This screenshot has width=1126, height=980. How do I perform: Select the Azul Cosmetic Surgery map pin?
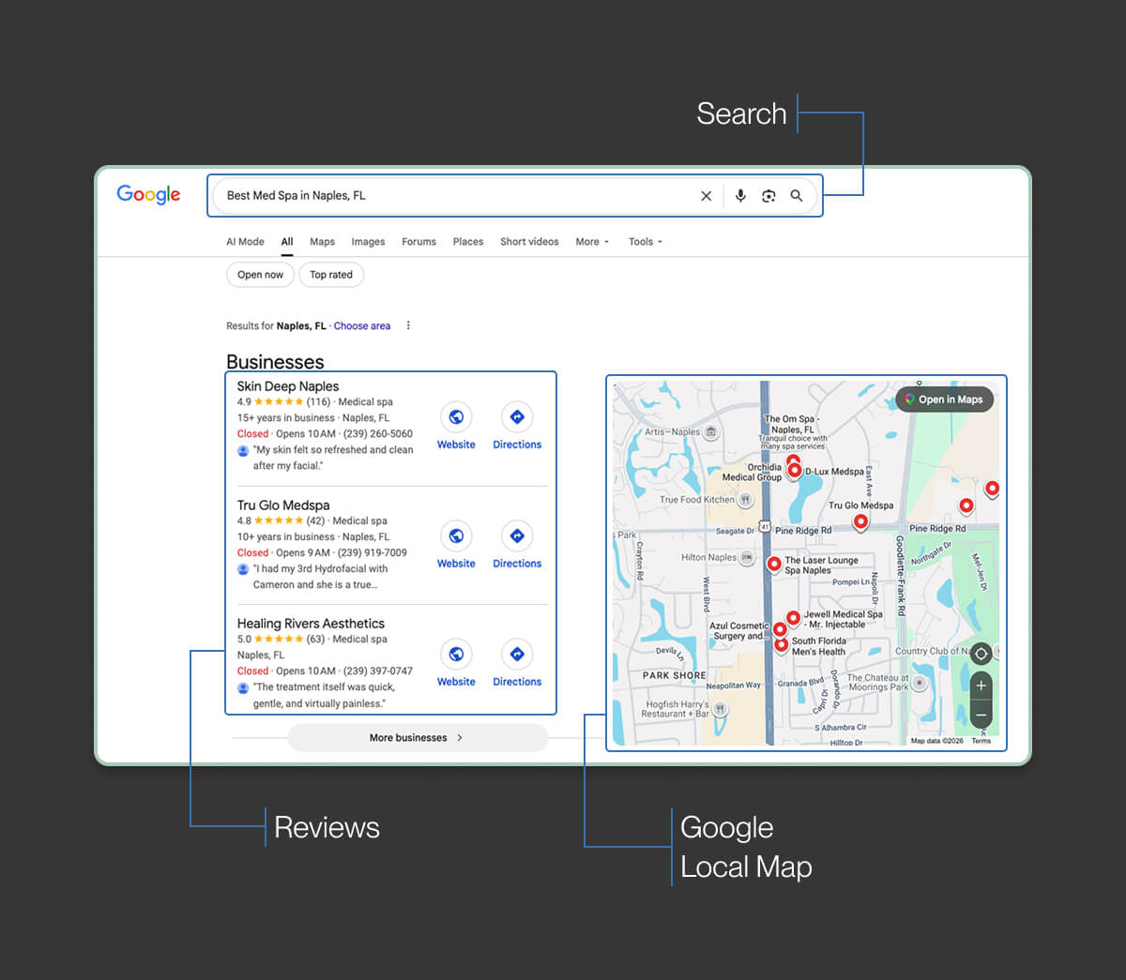tap(780, 629)
